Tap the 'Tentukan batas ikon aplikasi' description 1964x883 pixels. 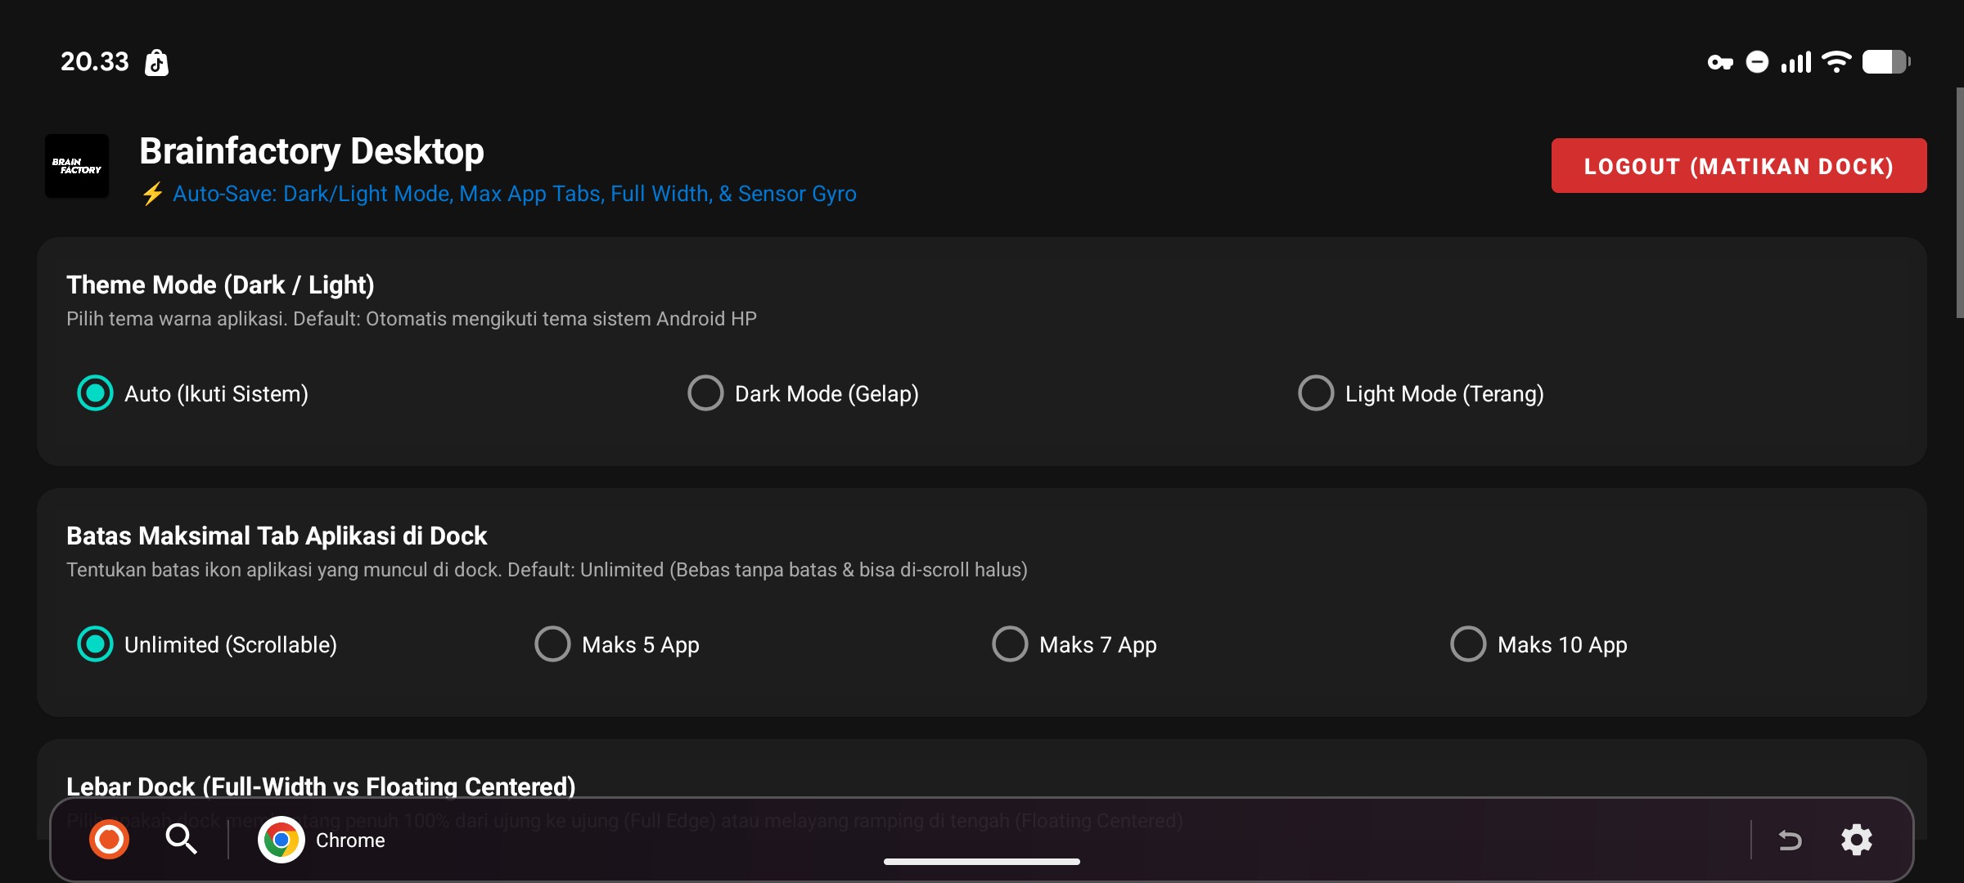tap(547, 570)
